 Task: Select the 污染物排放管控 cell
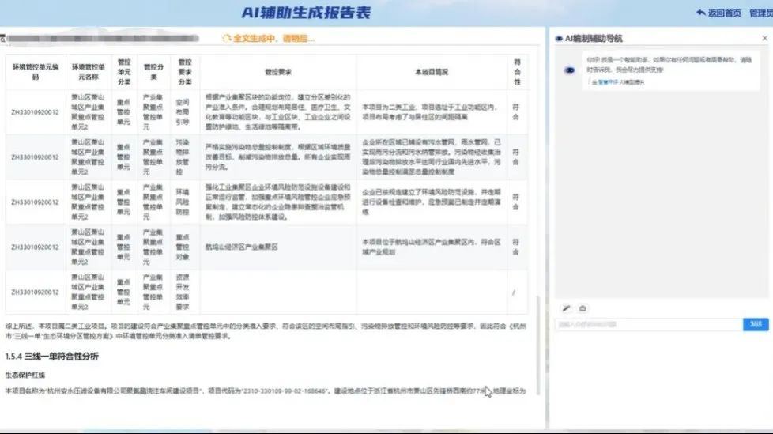click(185, 157)
